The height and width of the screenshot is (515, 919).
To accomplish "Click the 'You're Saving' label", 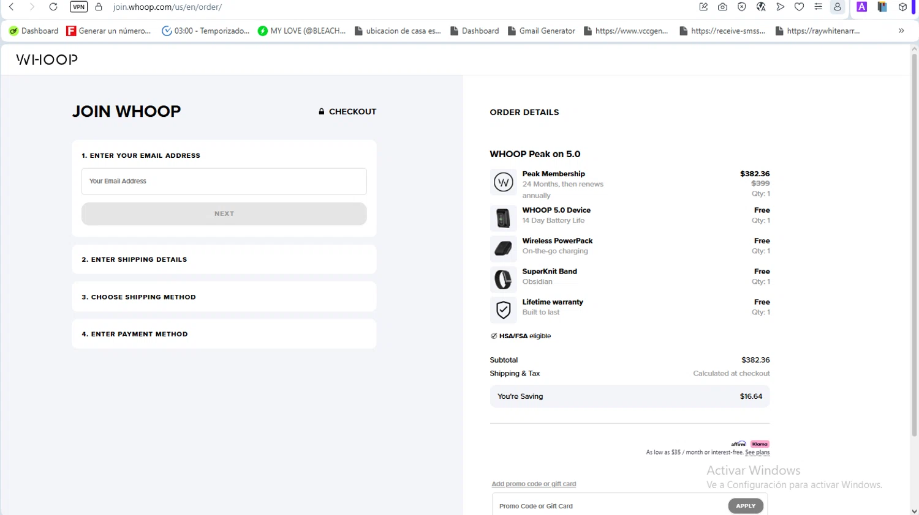I will (x=520, y=396).
